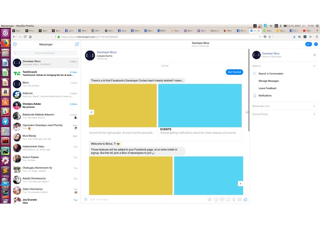Screen dimensions: 320x227
Task: Open Babatunde Adebola Adeyemi conversation
Action: click(45, 116)
